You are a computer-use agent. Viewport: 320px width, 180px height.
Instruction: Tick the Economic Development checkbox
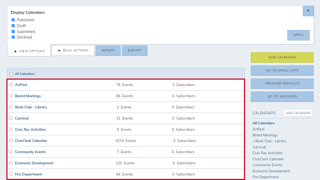coord(11,163)
